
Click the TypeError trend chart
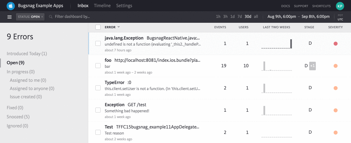(x=277, y=88)
